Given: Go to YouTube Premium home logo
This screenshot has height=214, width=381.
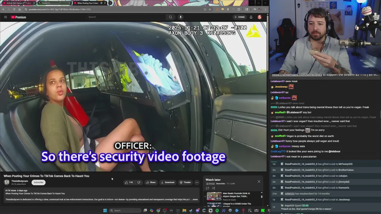Looking at the screenshot, I should pos(18,17).
